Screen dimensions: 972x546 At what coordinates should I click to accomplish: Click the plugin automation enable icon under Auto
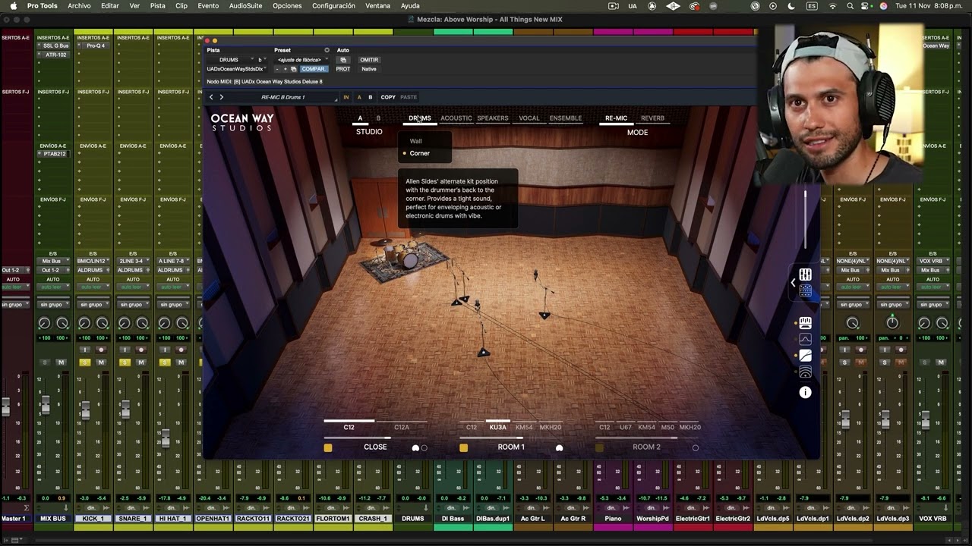click(x=343, y=60)
